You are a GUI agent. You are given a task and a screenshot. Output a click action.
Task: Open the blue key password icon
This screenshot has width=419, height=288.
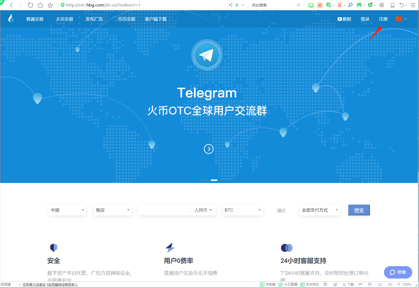coord(350,5)
